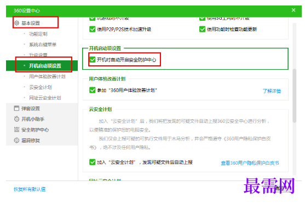
Task: Click the 云安全计划 section heading
Action: pyautogui.click(x=100, y=109)
